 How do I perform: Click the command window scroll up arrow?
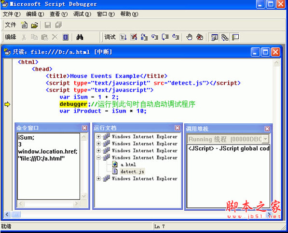coord(84,136)
